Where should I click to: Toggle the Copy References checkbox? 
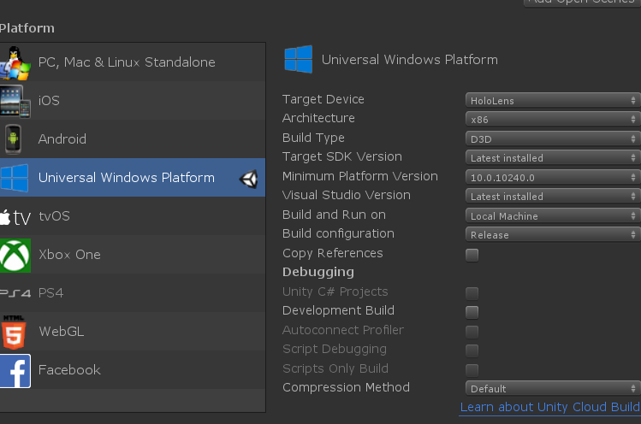click(x=472, y=255)
